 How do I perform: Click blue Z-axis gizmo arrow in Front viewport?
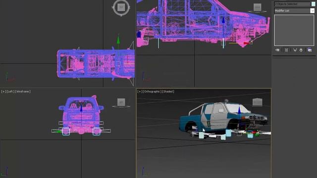coord(223,20)
